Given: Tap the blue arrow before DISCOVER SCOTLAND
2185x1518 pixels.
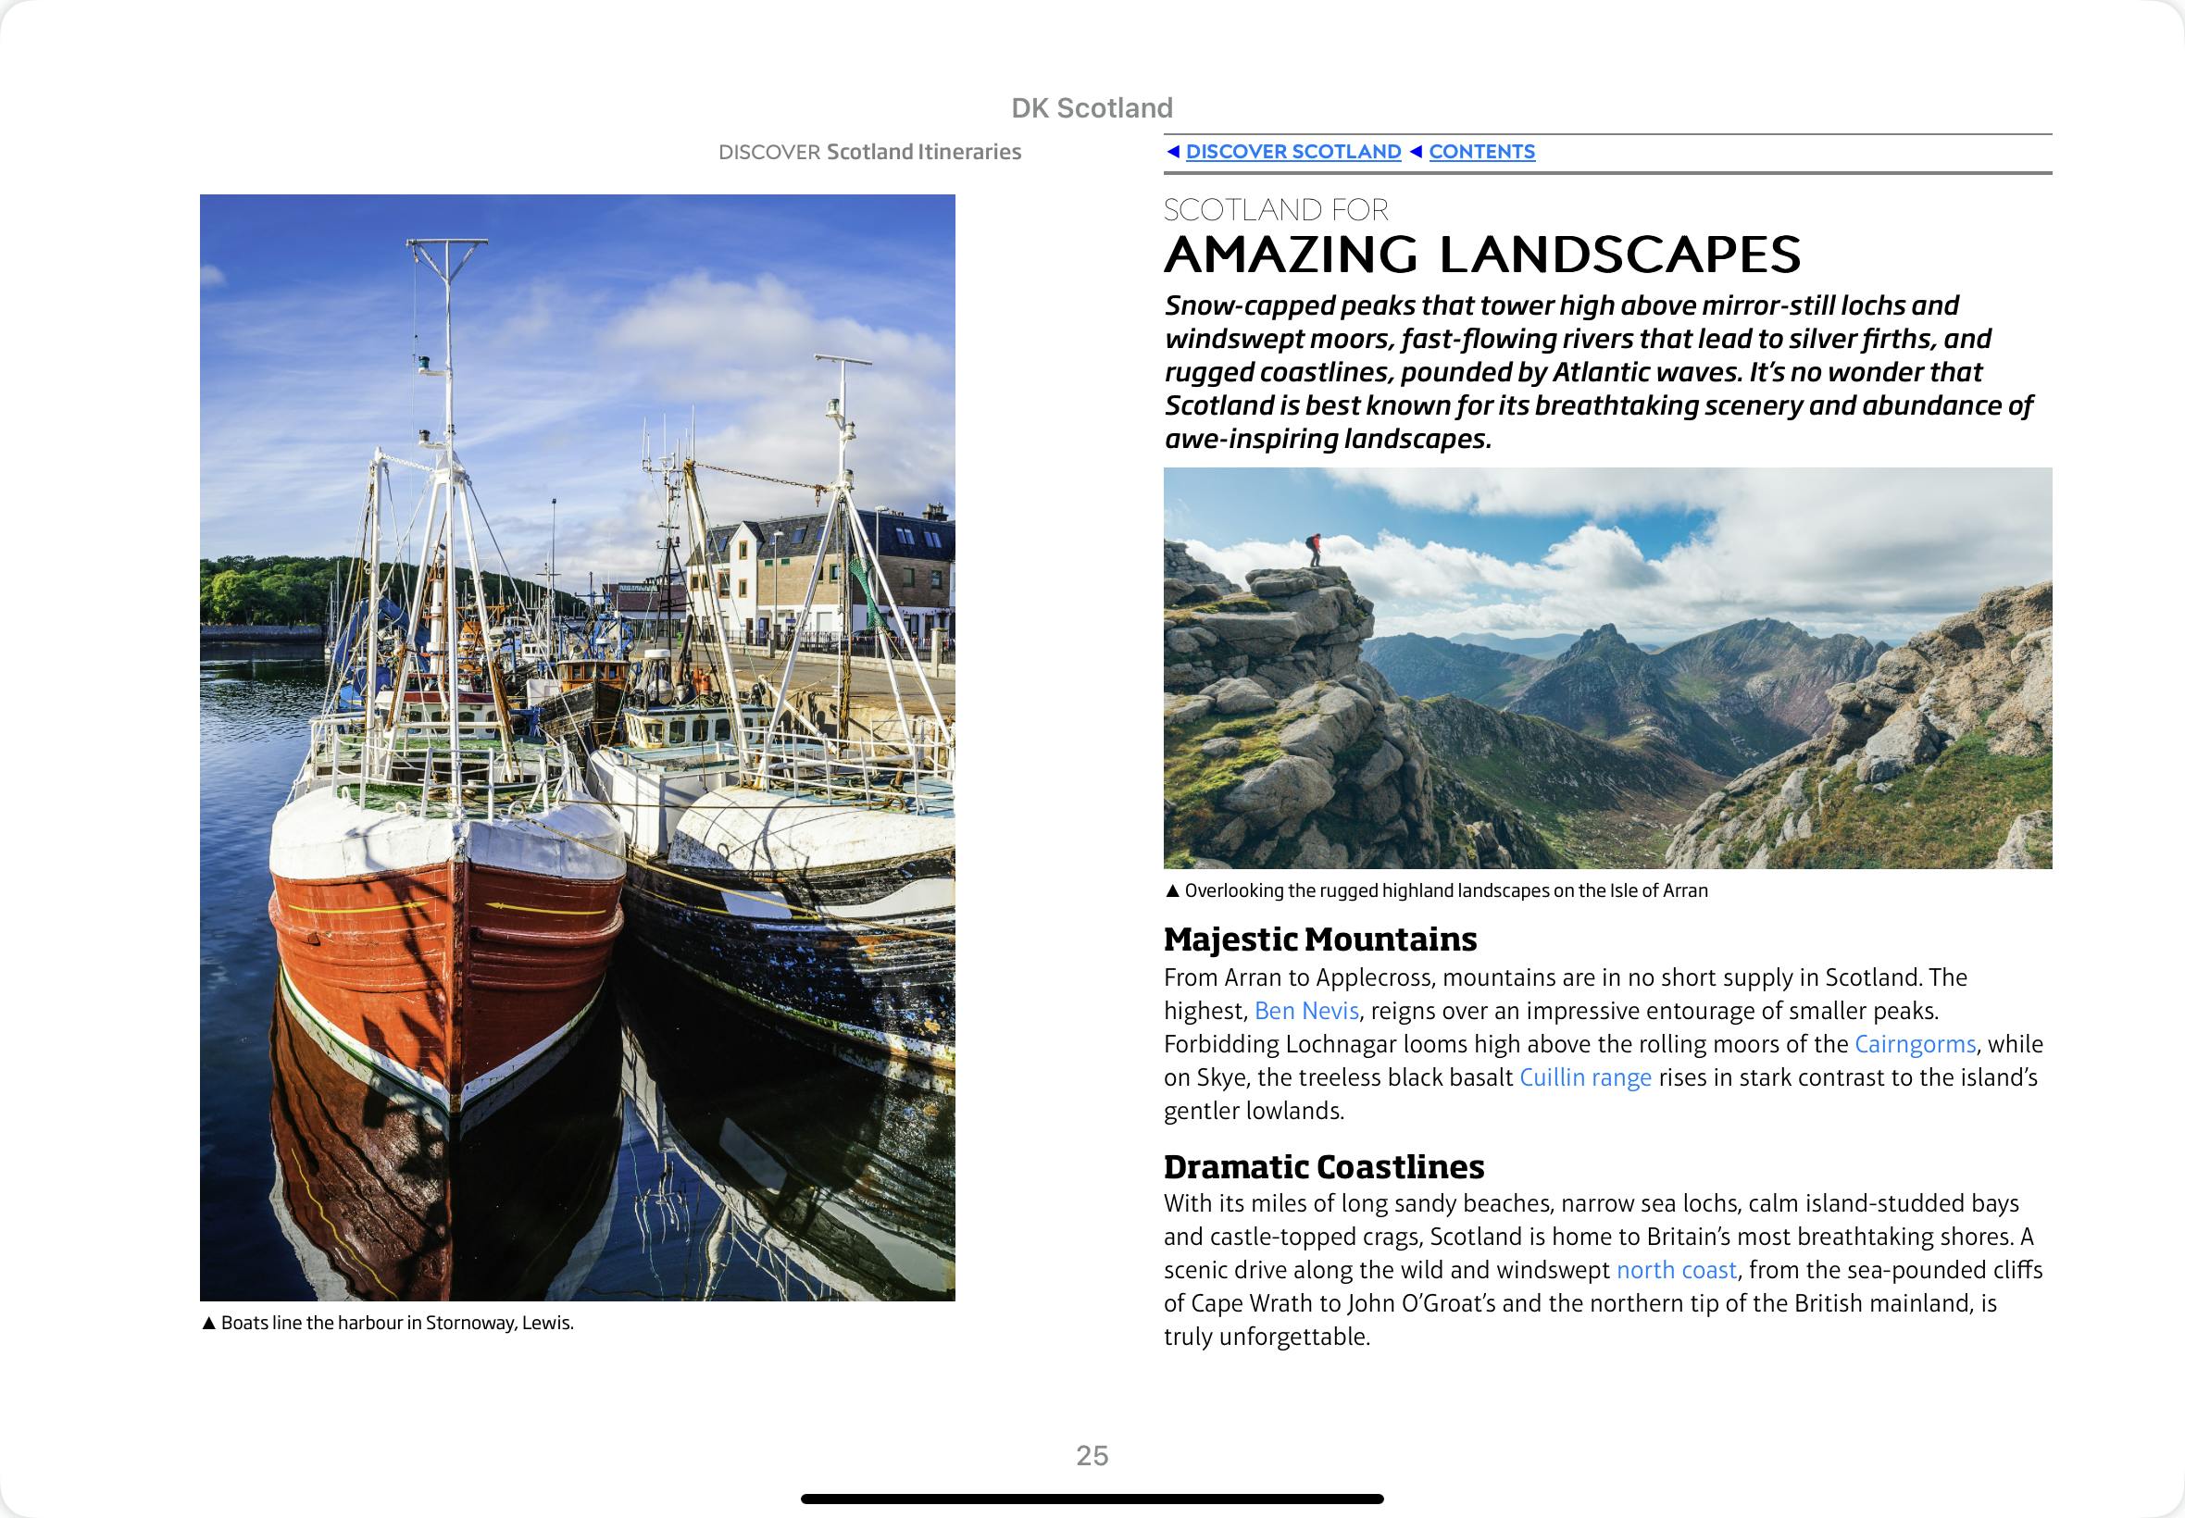Looking at the screenshot, I should click(1173, 151).
